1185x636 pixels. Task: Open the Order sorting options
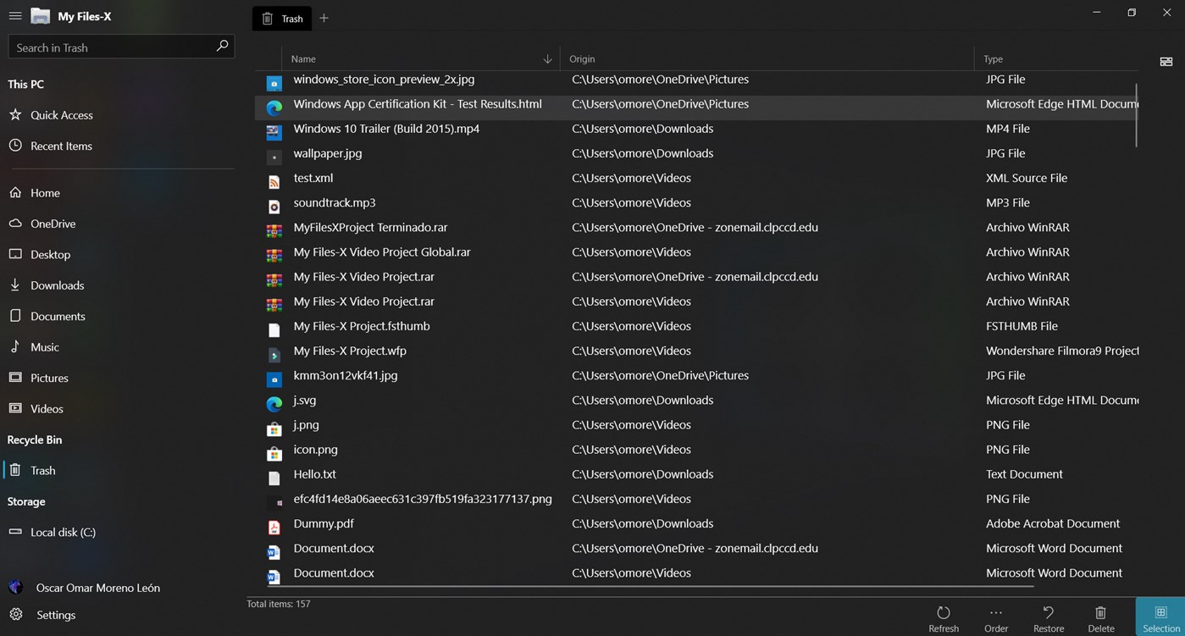(995, 617)
